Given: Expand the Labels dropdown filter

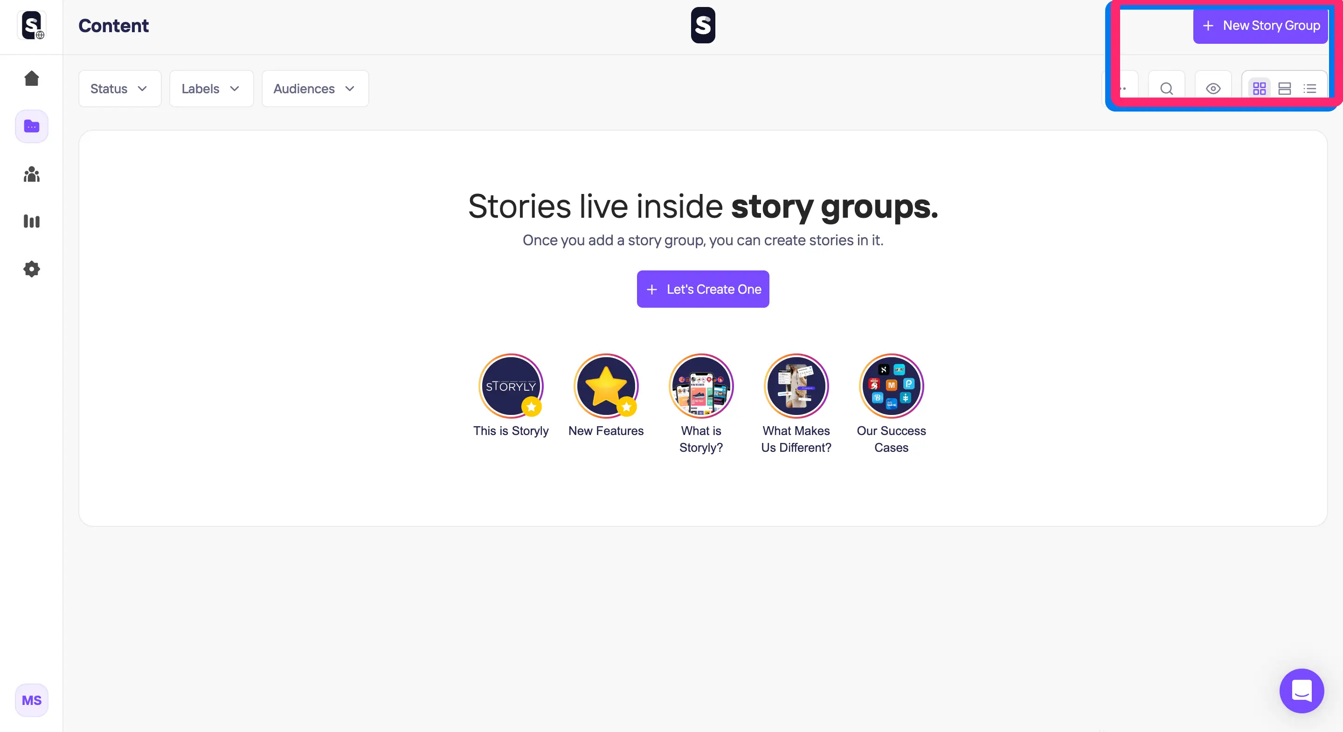Looking at the screenshot, I should point(211,88).
